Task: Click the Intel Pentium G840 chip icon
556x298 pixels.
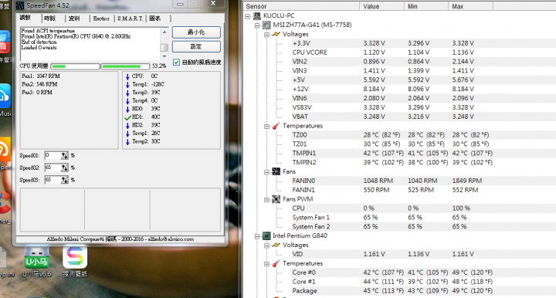Action: [x=266, y=235]
